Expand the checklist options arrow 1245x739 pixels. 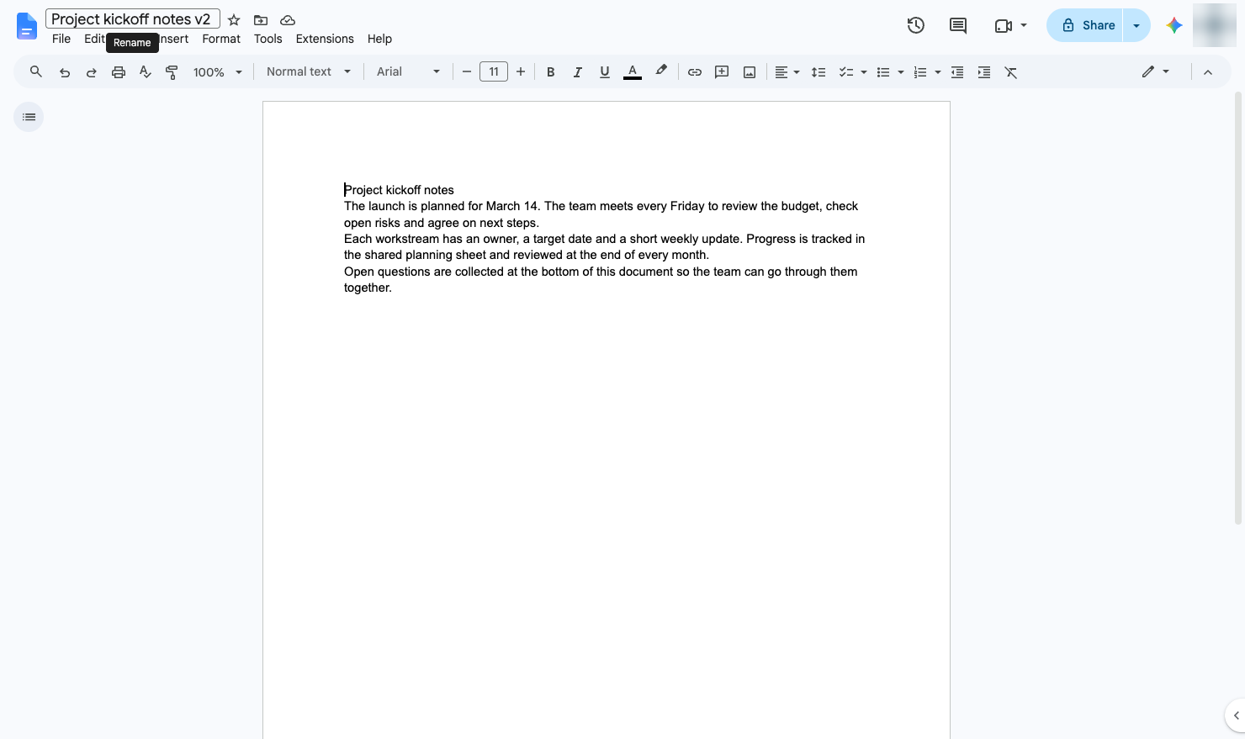click(864, 72)
